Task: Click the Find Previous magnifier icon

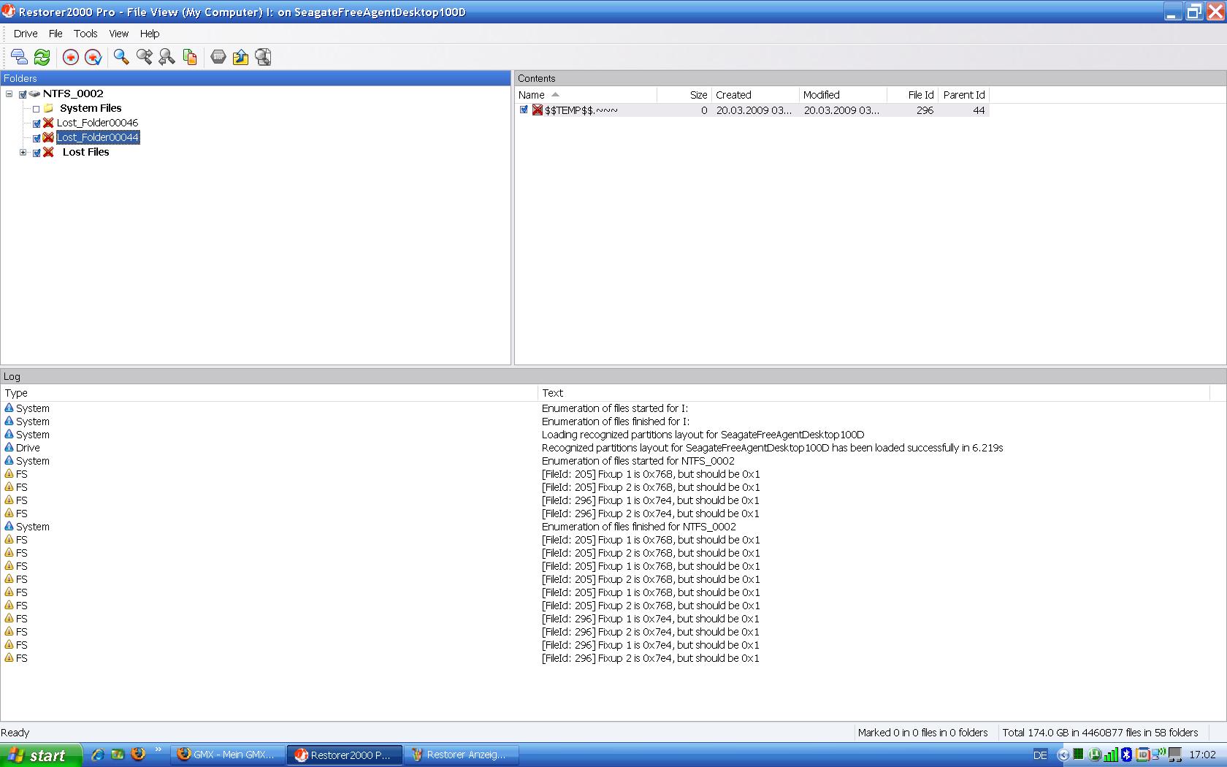Action: pos(167,57)
